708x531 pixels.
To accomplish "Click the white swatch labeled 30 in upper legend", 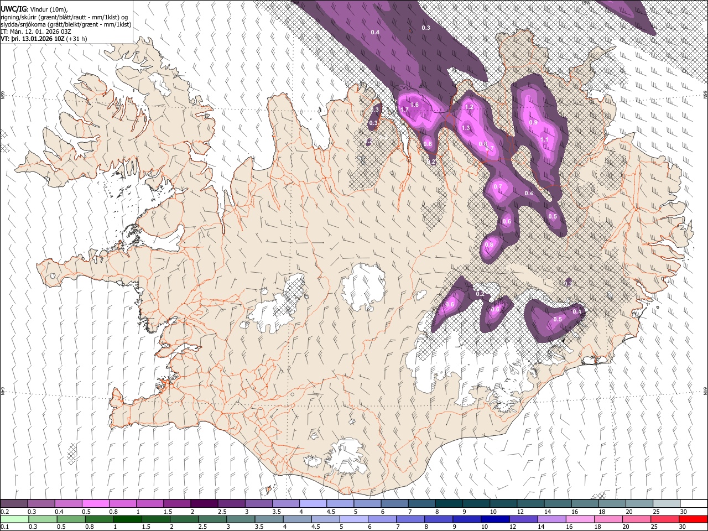I will (x=693, y=504).
